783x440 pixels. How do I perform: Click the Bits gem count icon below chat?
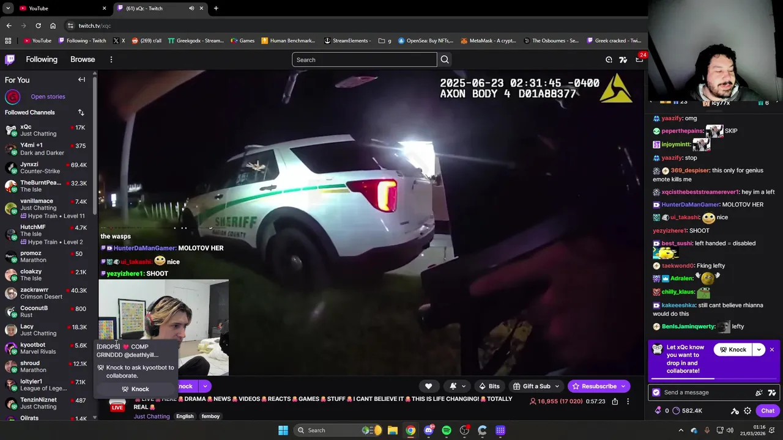(658, 411)
